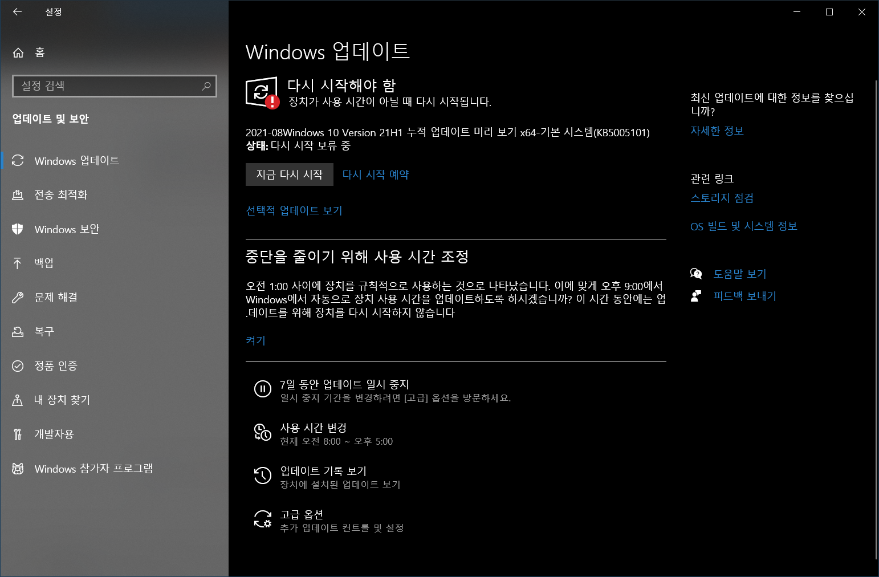Open the 정품 인증 page
The image size is (879, 577).
[114, 366]
